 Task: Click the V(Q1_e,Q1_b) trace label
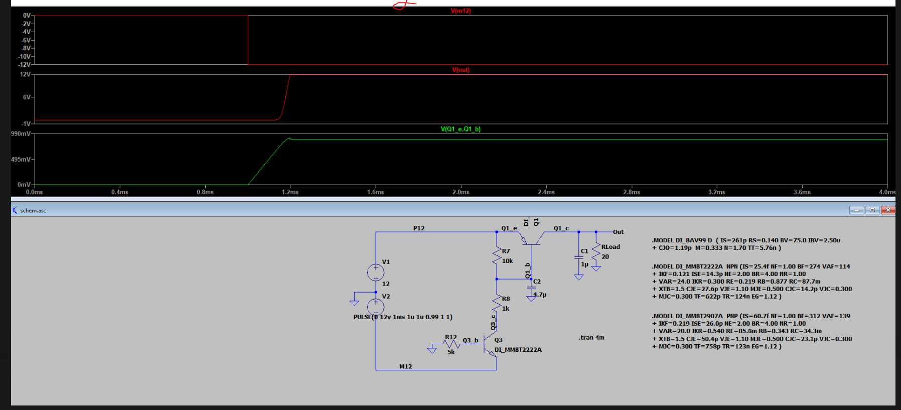(x=461, y=129)
